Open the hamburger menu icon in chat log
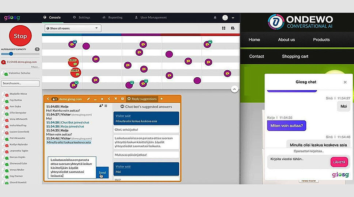Screen dimensions: 354x197 coord(106,106)
